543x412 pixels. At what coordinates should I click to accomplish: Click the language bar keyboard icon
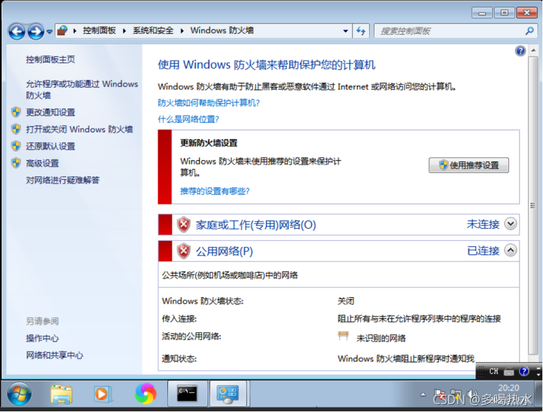coord(509,372)
